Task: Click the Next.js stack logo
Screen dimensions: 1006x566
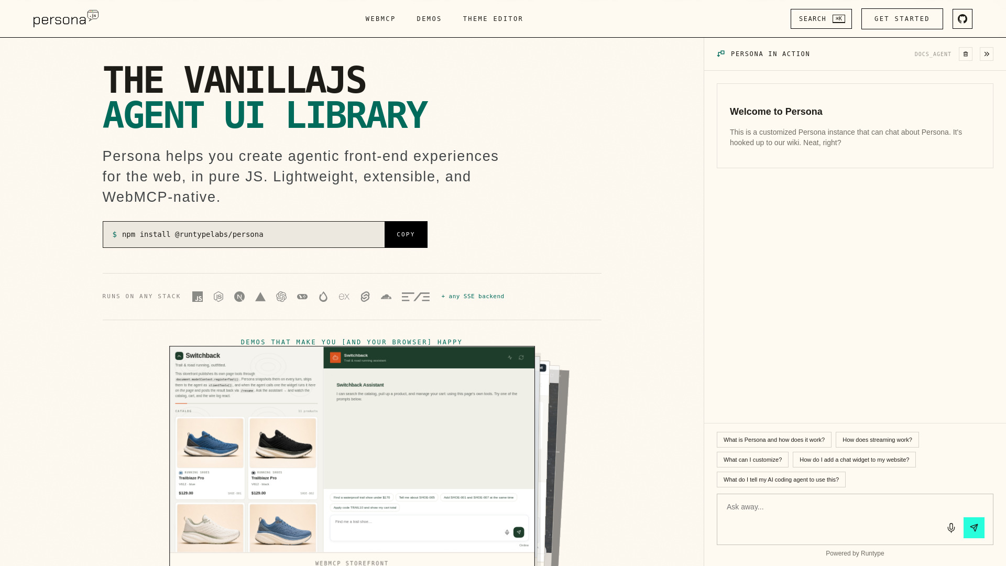Action: [239, 297]
